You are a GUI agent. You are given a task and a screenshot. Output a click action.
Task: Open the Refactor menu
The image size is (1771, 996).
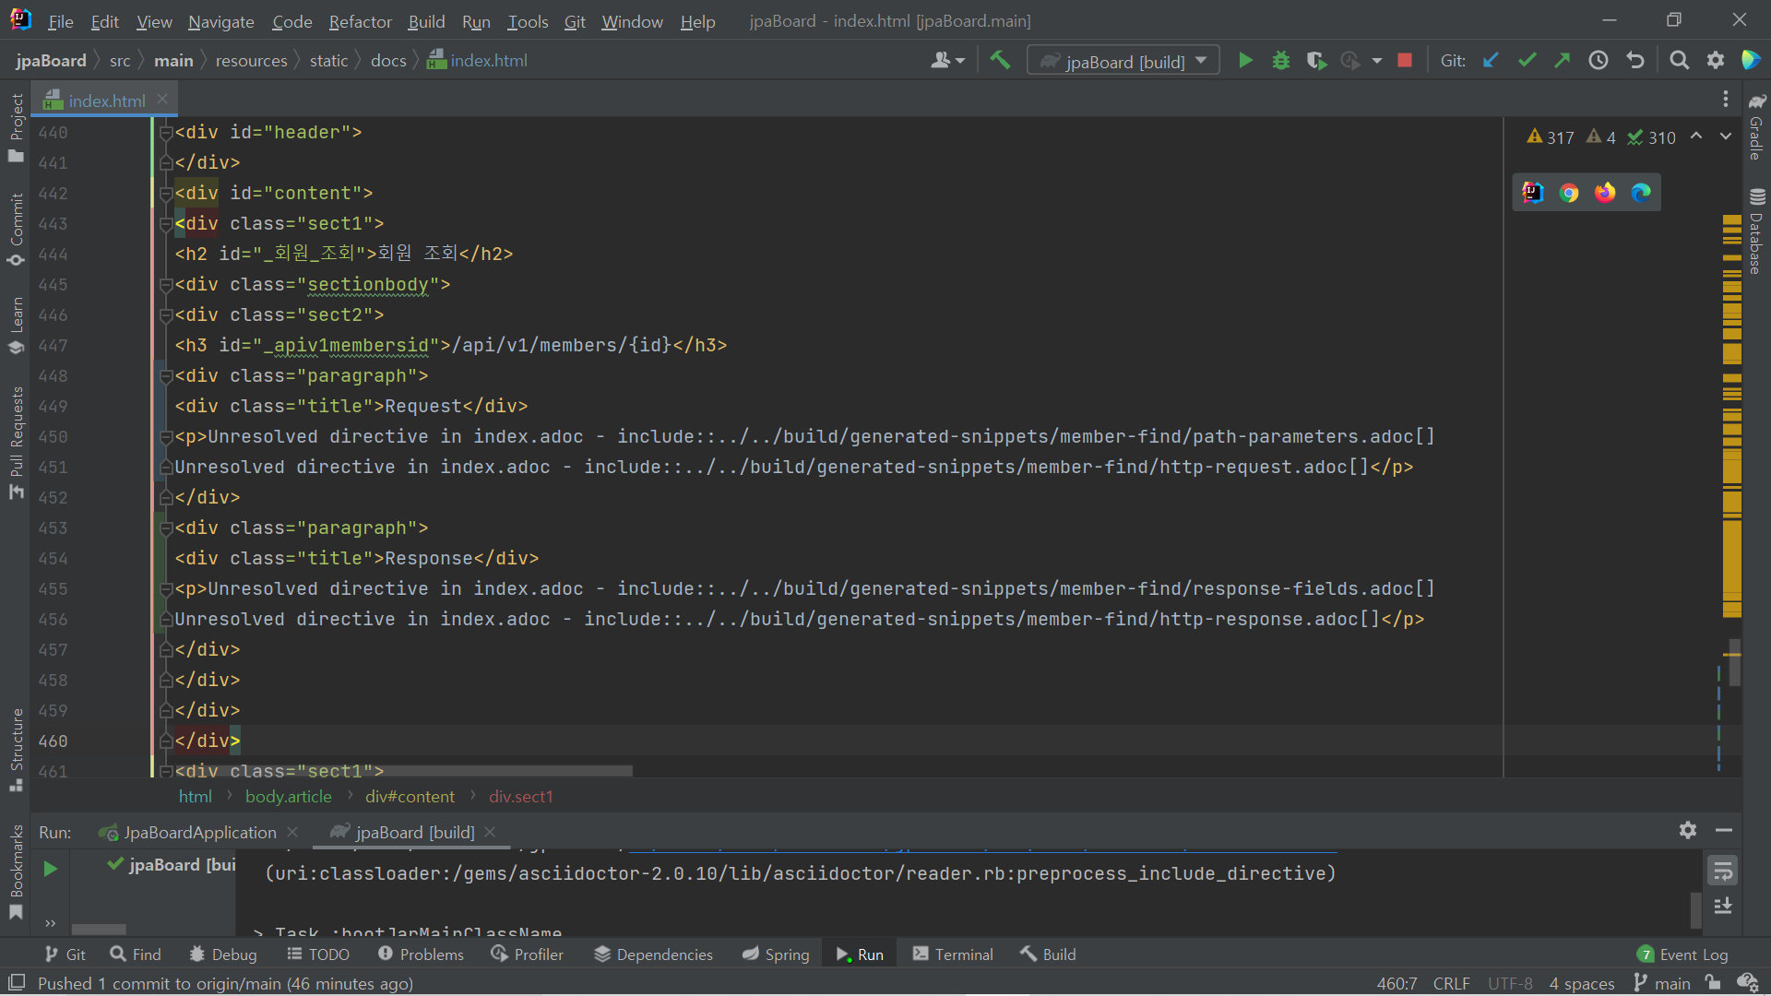[360, 21]
